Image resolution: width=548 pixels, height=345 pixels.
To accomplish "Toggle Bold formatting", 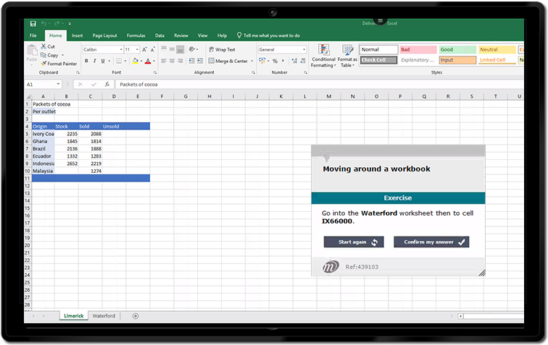I will [86, 61].
